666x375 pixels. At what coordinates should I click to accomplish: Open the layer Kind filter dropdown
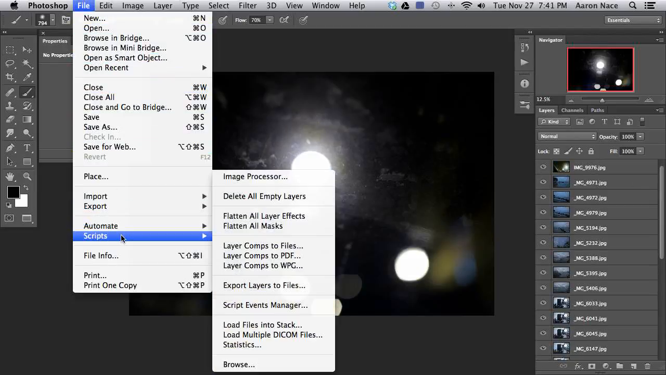point(555,121)
